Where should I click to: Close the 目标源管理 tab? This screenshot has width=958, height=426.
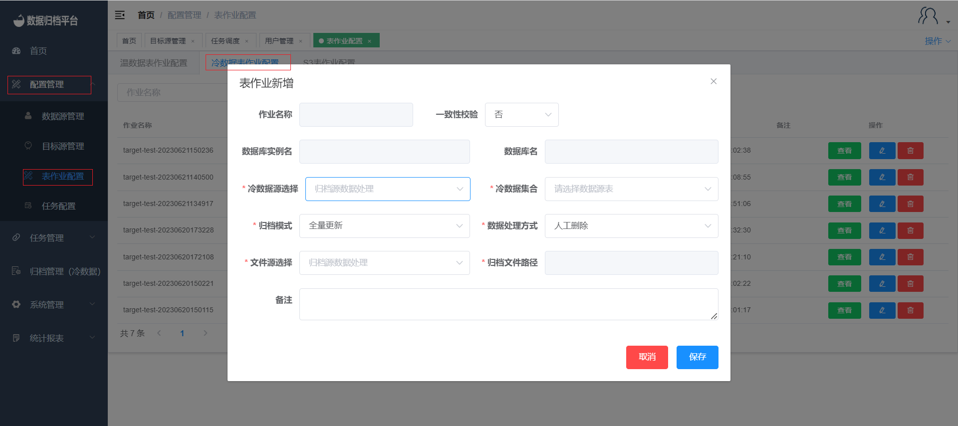click(x=193, y=41)
